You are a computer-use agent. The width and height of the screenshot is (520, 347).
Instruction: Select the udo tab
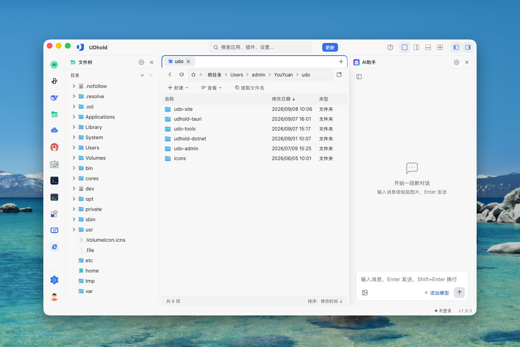179,62
